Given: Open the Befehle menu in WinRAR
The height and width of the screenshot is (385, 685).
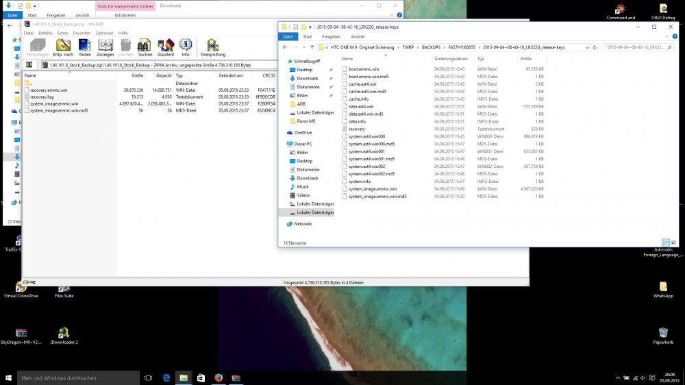Looking at the screenshot, I should [45, 33].
